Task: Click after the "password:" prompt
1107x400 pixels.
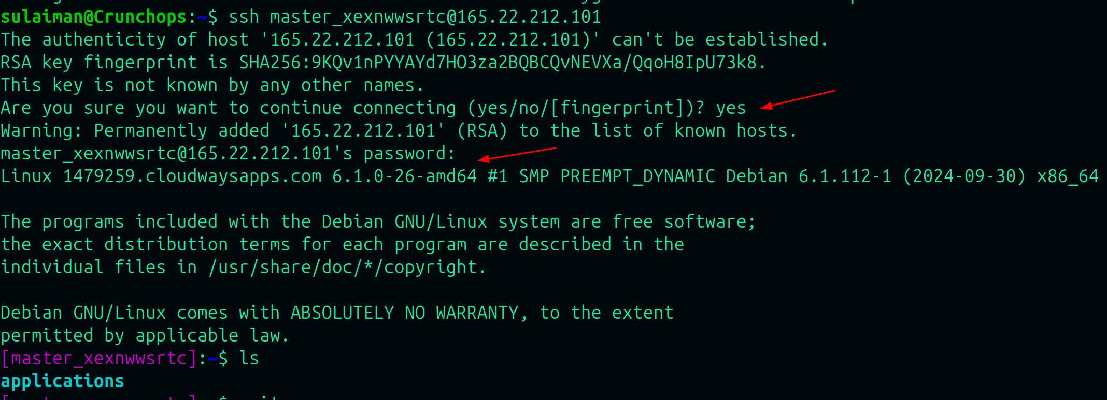Action: coord(464,154)
